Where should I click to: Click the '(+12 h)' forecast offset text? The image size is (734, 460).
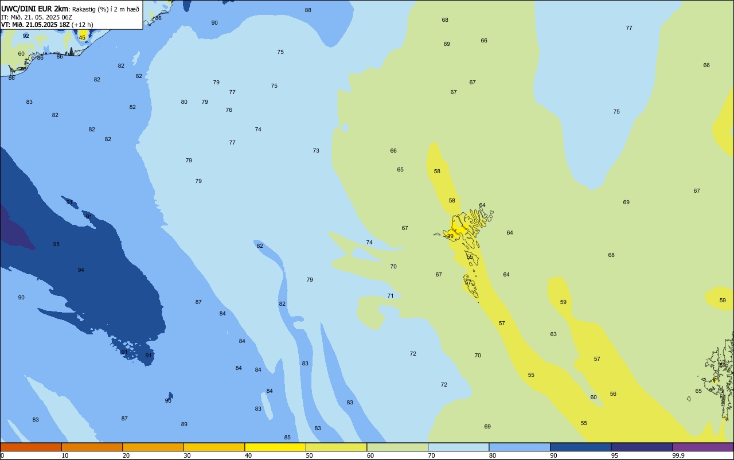pos(83,25)
